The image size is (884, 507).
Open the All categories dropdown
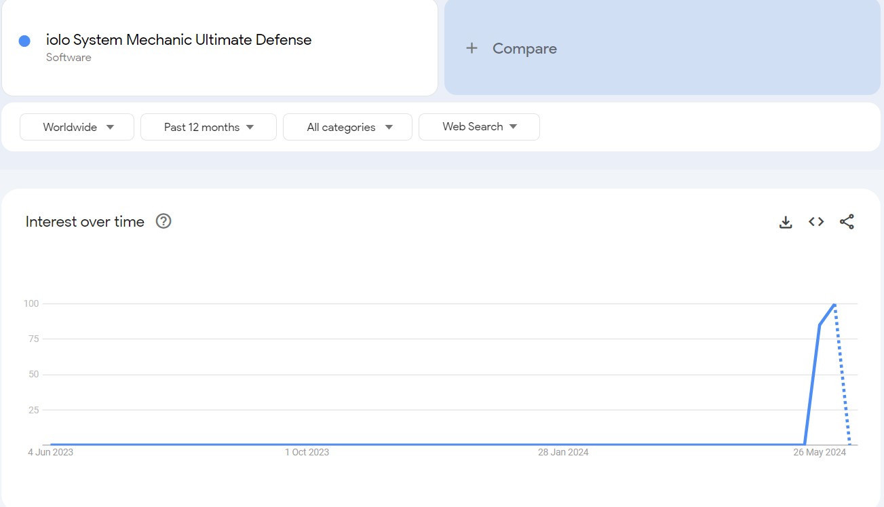347,127
